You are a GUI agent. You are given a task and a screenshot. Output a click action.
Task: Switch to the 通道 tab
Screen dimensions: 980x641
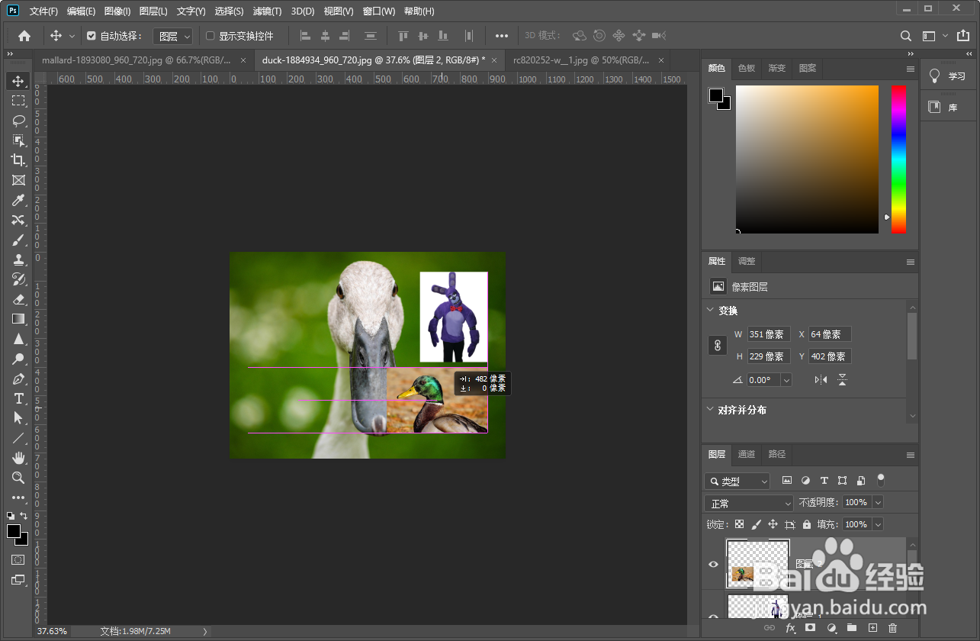click(x=747, y=454)
